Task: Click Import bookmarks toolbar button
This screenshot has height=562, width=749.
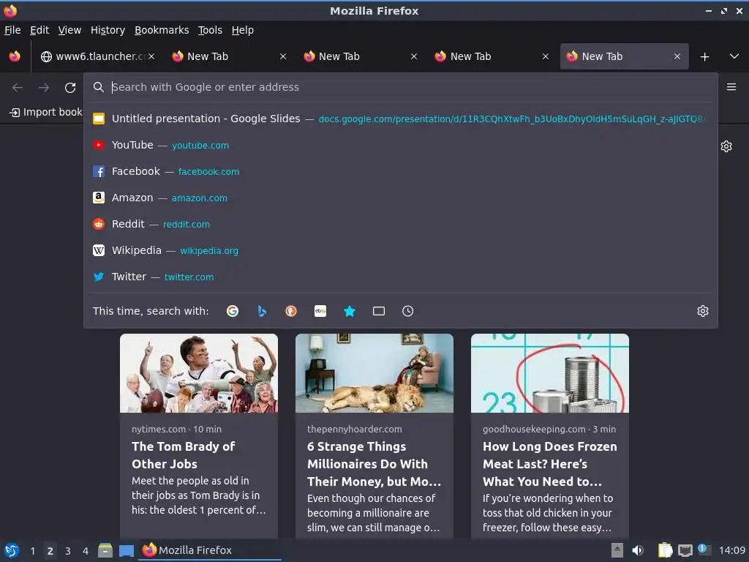Action: (46, 112)
